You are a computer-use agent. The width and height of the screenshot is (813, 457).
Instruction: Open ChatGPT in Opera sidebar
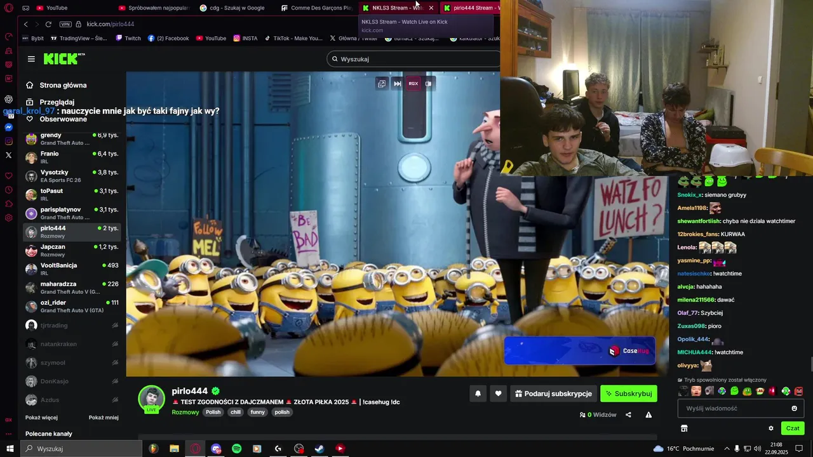pyautogui.click(x=8, y=99)
